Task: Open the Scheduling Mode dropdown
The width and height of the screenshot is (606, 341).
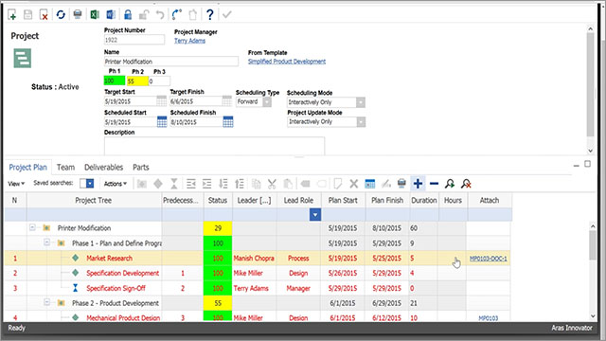Action: [x=361, y=102]
